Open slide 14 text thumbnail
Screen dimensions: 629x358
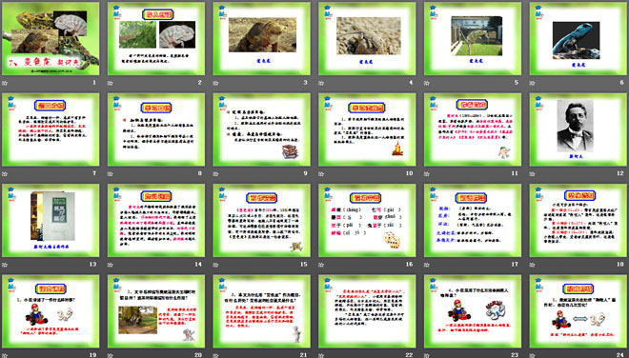pyautogui.click(x=156, y=220)
